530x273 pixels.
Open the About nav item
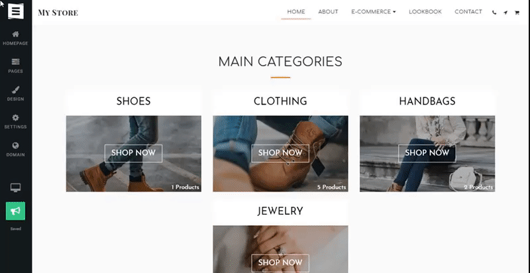328,12
